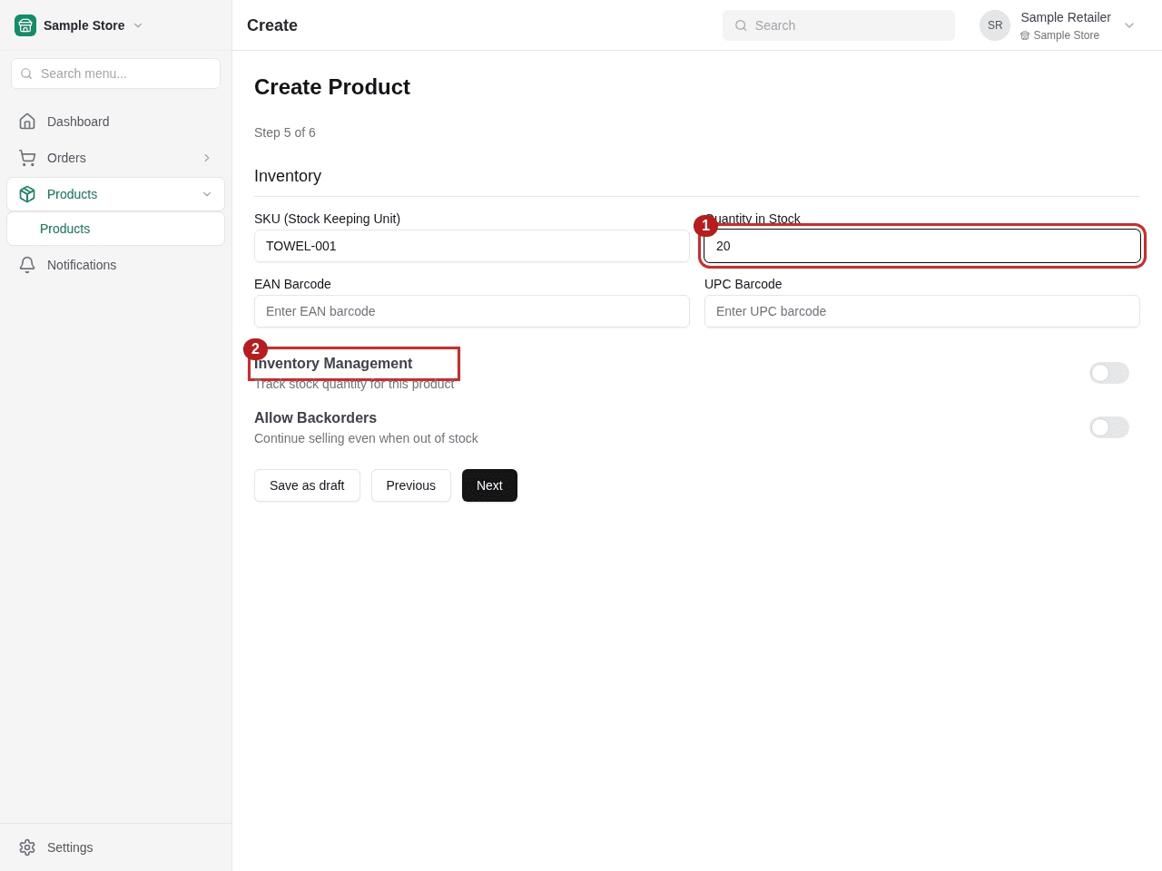Click the Orders menu label
Viewport: 1162px width, 871px height.
66,158
